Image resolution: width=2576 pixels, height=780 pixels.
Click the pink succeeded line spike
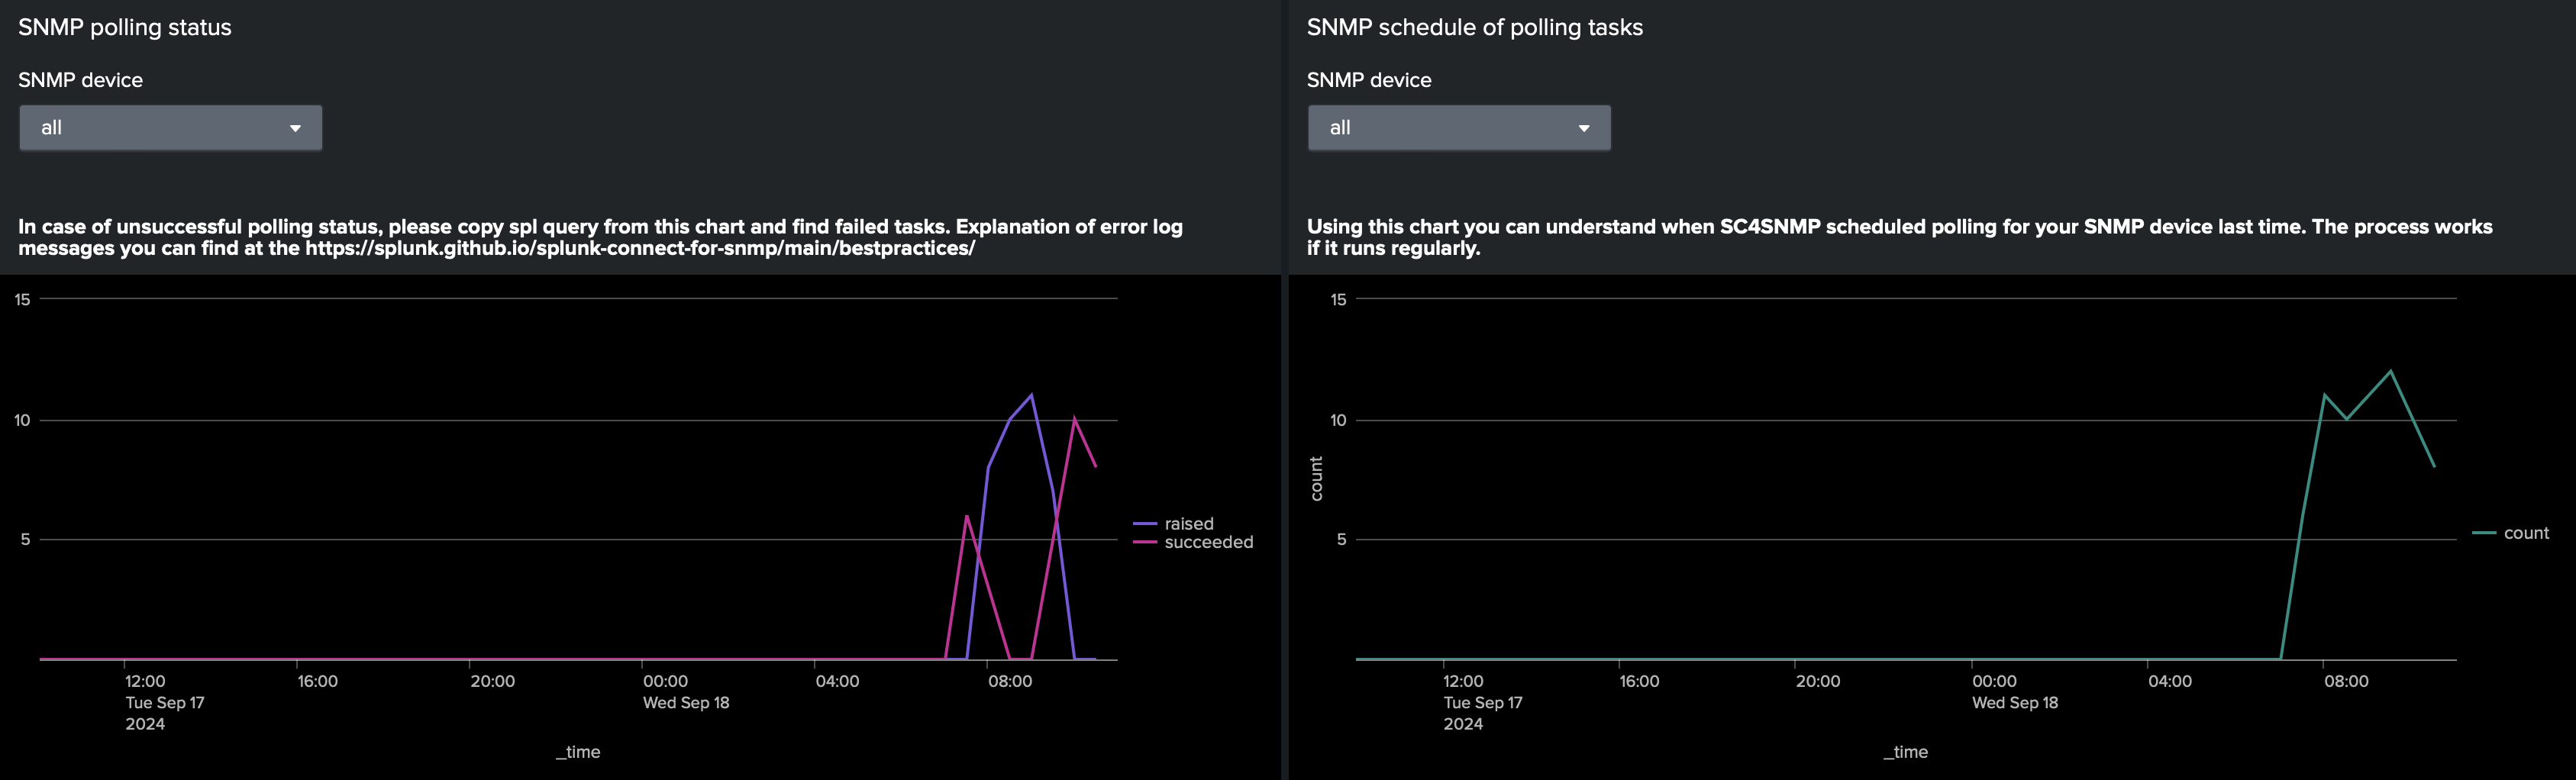coord(1076,417)
